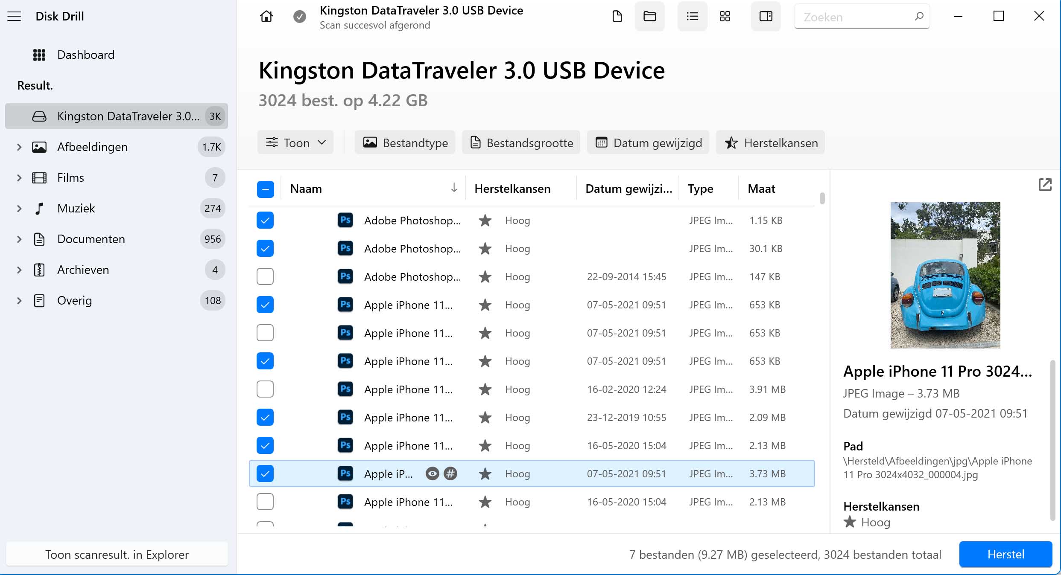Select the list view icon

692,17
